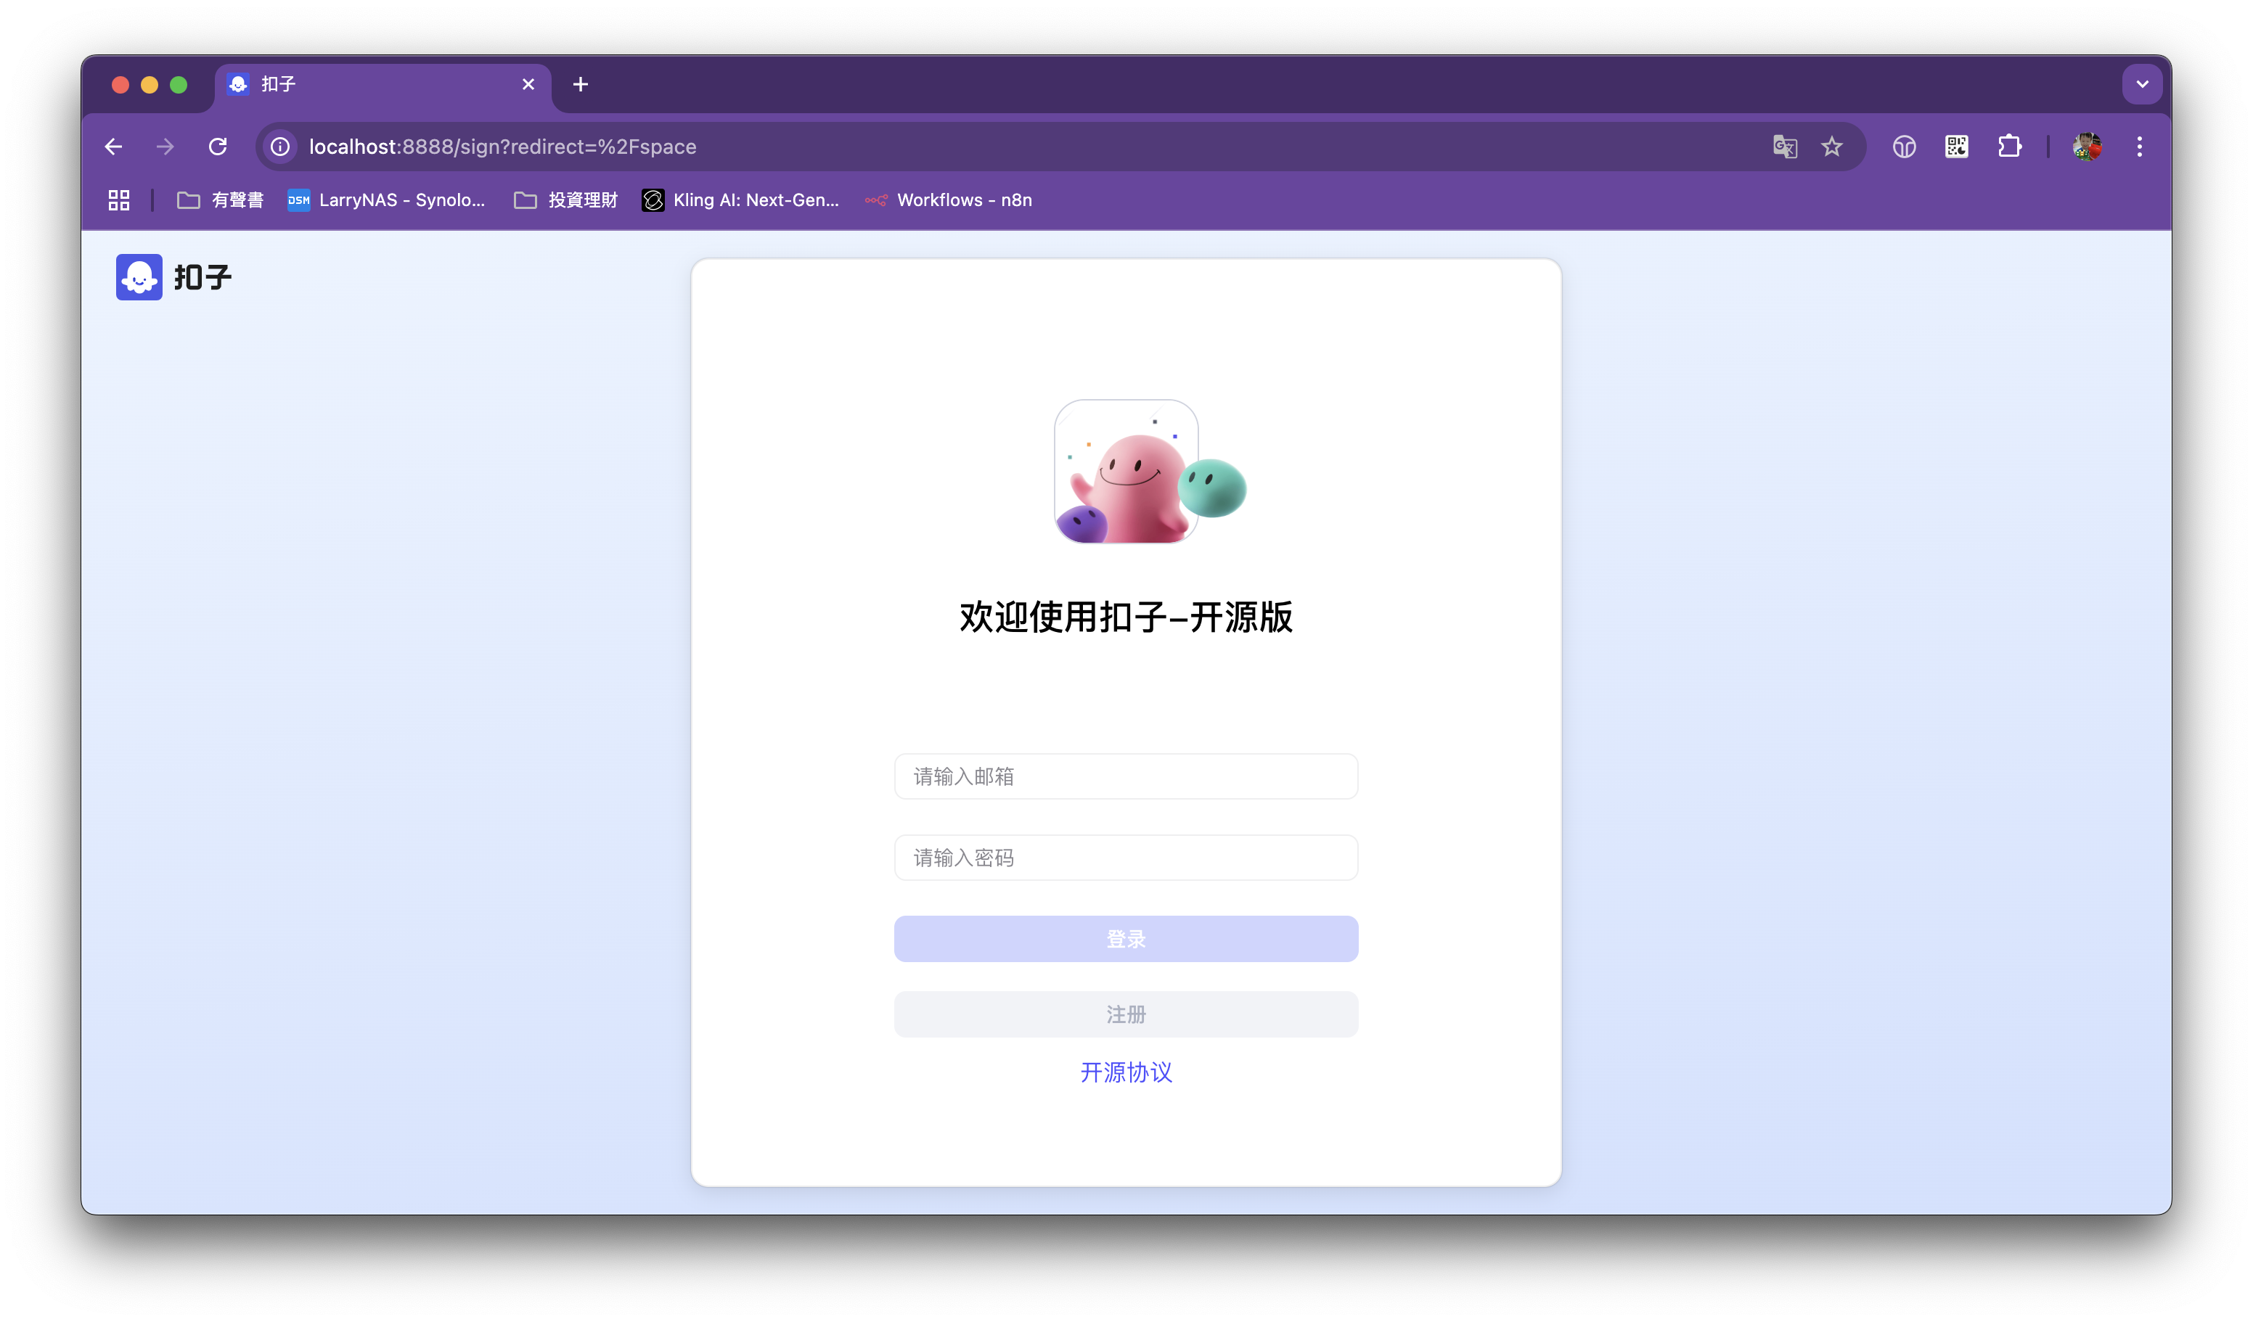Open the Chrome three-dot menu
This screenshot has width=2253, height=1322.
2140,147
